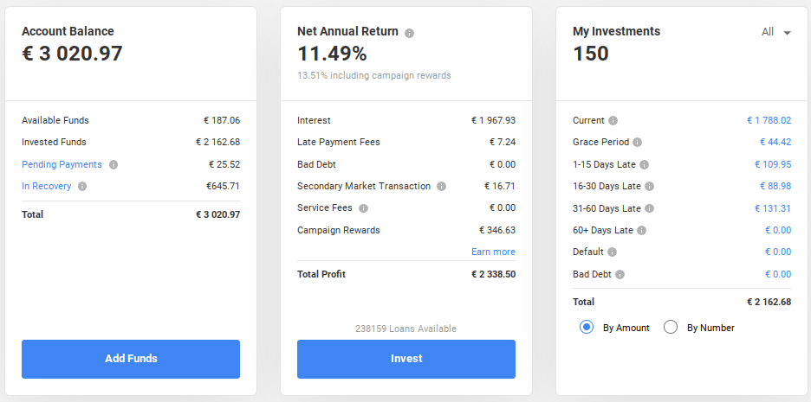Viewport: 811px width, 402px height.
Task: Click info icon next to Bad Debt in My Investments
Action: click(620, 275)
